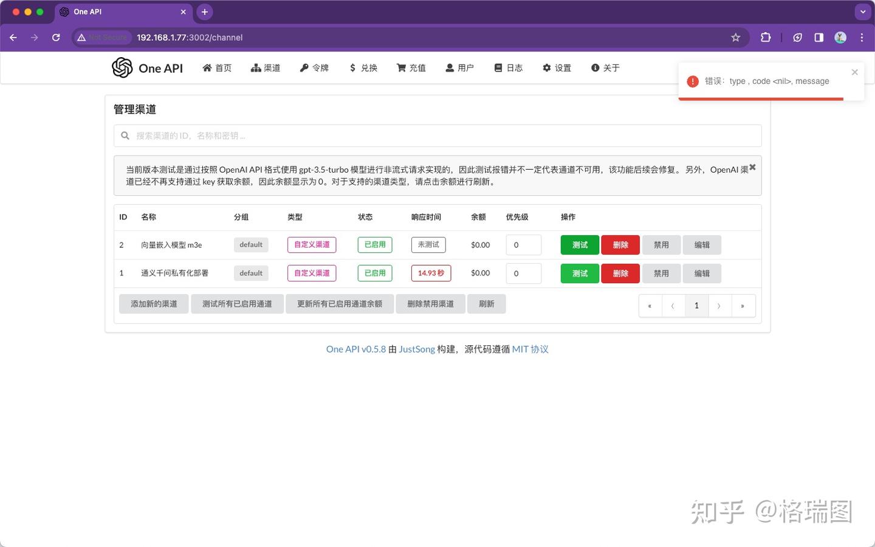The image size is (875, 547).
Task: Open Chrome's three-dot menu
Action: (862, 37)
